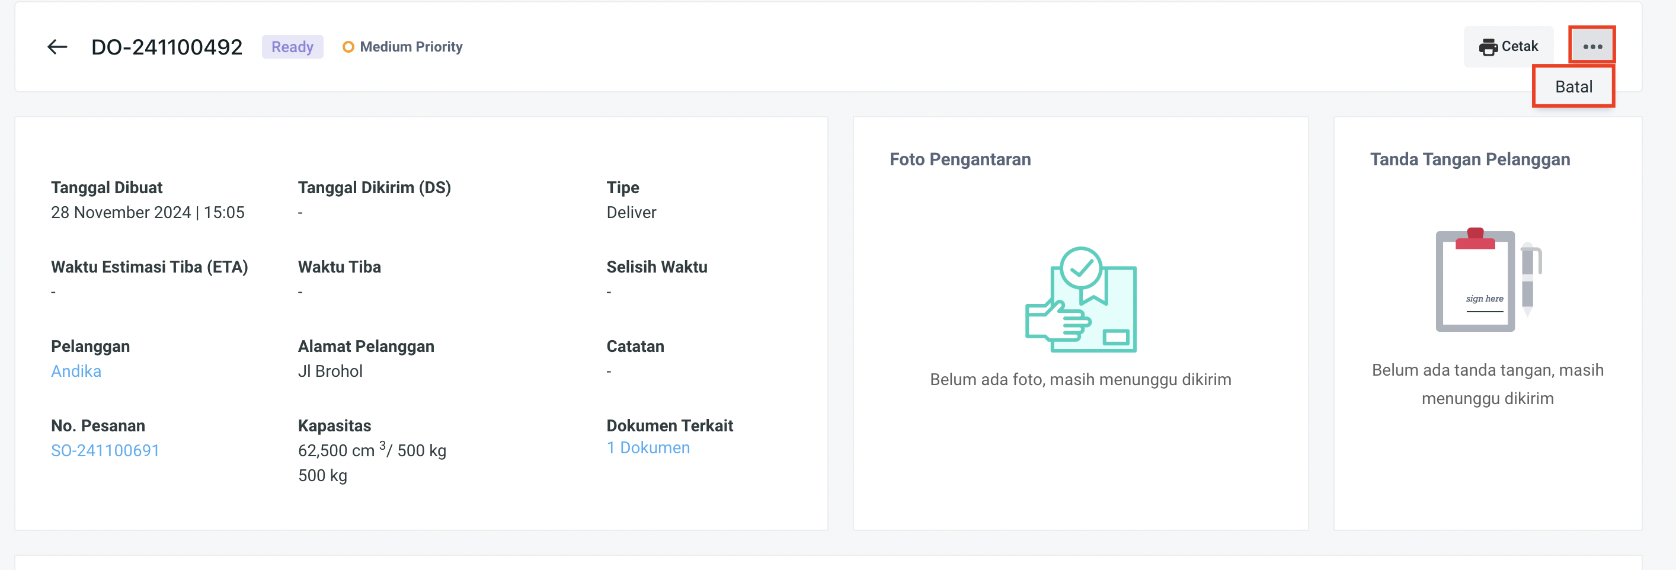Click the back arrow icon
The width and height of the screenshot is (1676, 570).
click(x=57, y=47)
